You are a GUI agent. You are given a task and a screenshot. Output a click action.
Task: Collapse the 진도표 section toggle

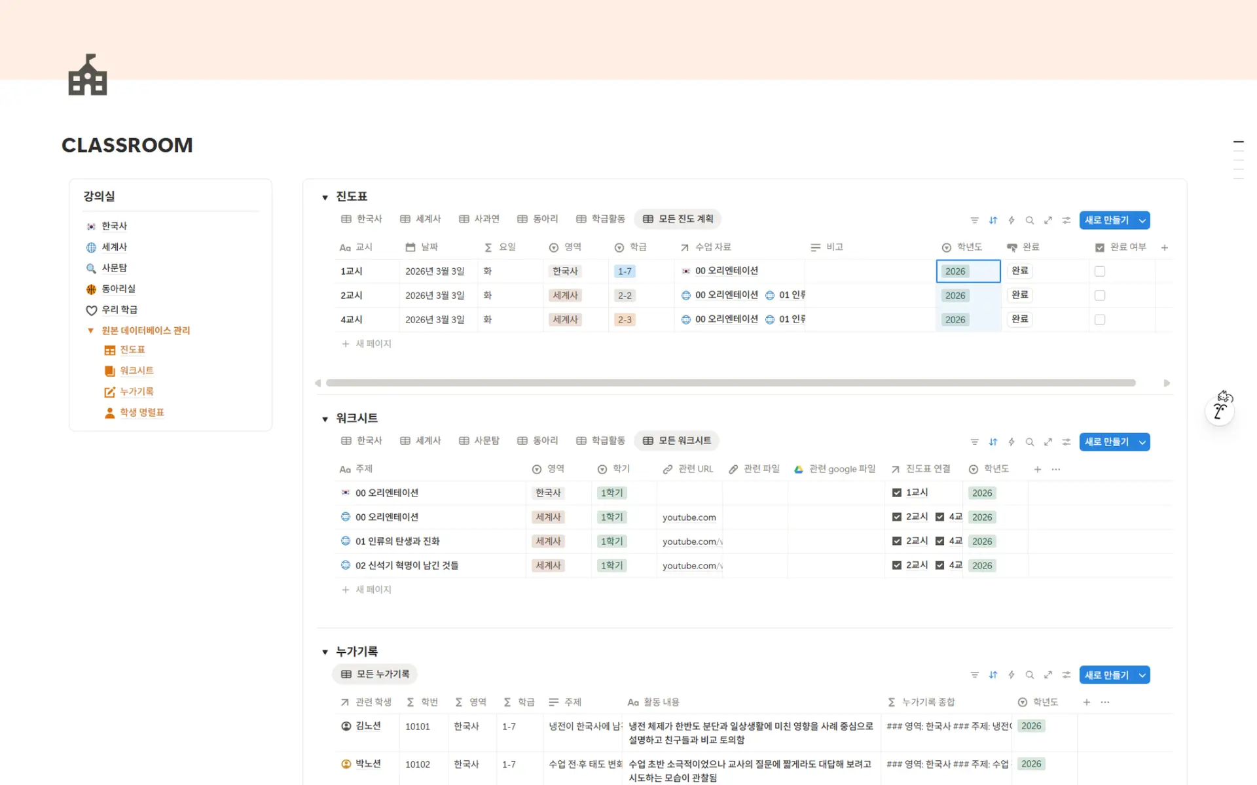[x=325, y=197]
